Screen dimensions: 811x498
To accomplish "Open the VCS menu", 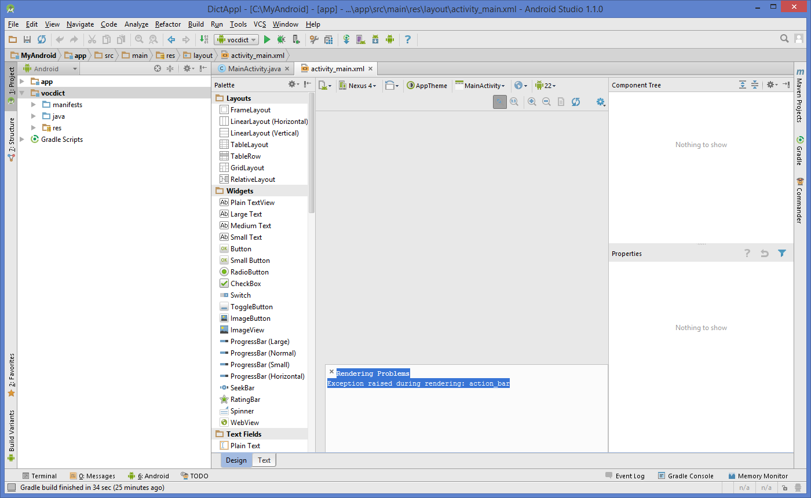I will pyautogui.click(x=260, y=24).
